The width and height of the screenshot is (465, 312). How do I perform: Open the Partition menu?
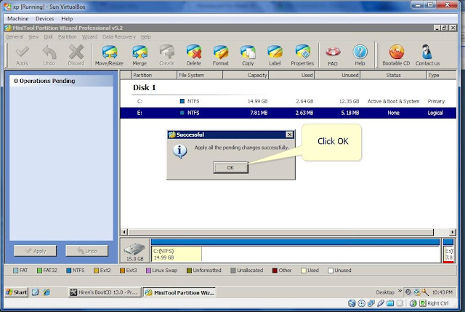click(x=68, y=37)
